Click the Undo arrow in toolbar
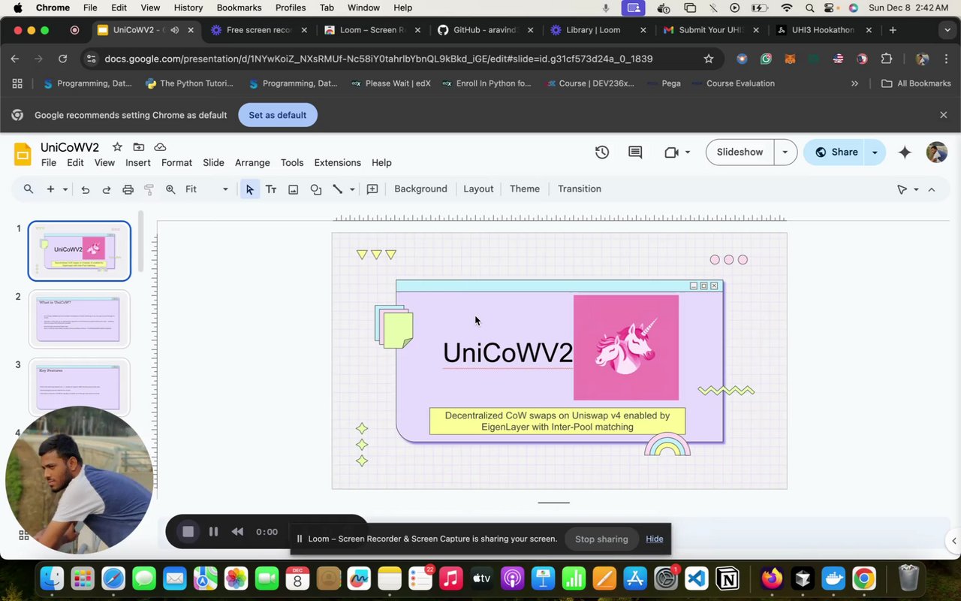Viewport: 961px width, 601px height. 86,189
